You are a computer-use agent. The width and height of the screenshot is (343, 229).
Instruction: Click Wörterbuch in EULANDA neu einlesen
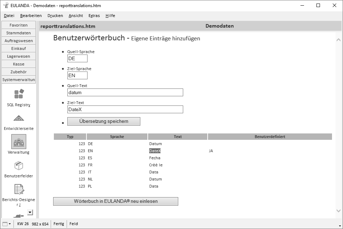[116, 201]
